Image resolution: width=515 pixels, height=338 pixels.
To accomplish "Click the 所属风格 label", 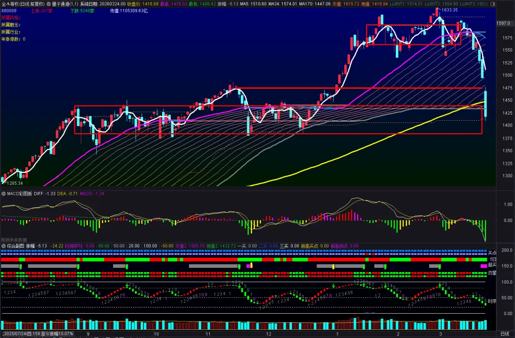I will (11, 18).
